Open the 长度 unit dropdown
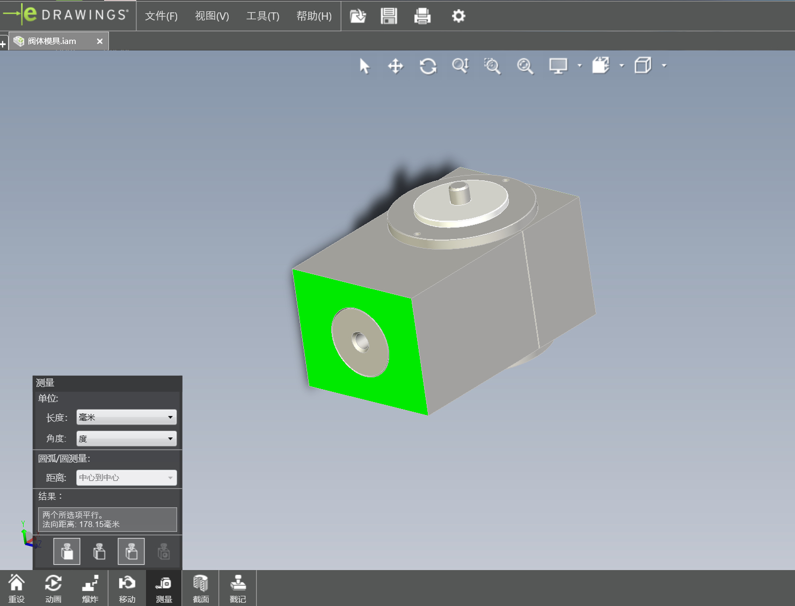Viewport: 795px width, 606px height. click(127, 417)
